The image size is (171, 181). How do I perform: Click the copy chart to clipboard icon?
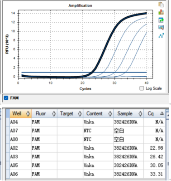[161, 5]
